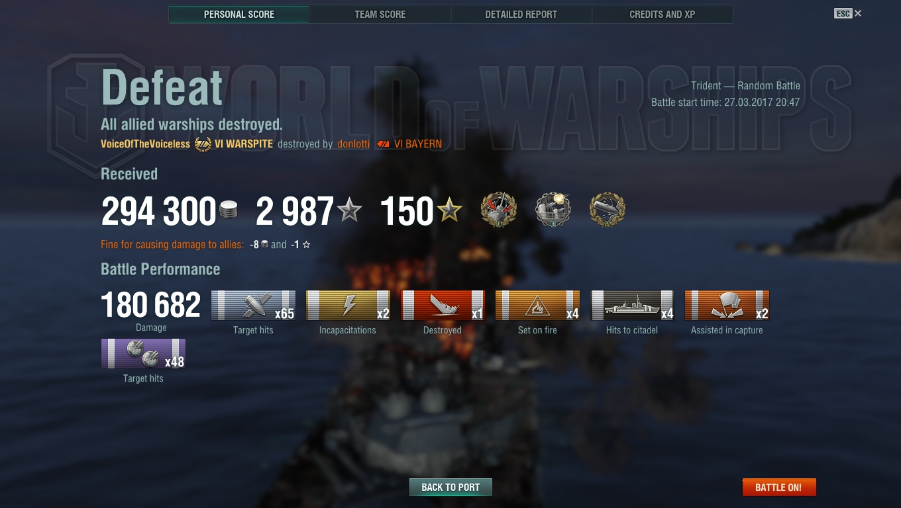This screenshot has width=901, height=508.
Task: Select the Incapacitations lightning ribbon
Action: (x=348, y=306)
